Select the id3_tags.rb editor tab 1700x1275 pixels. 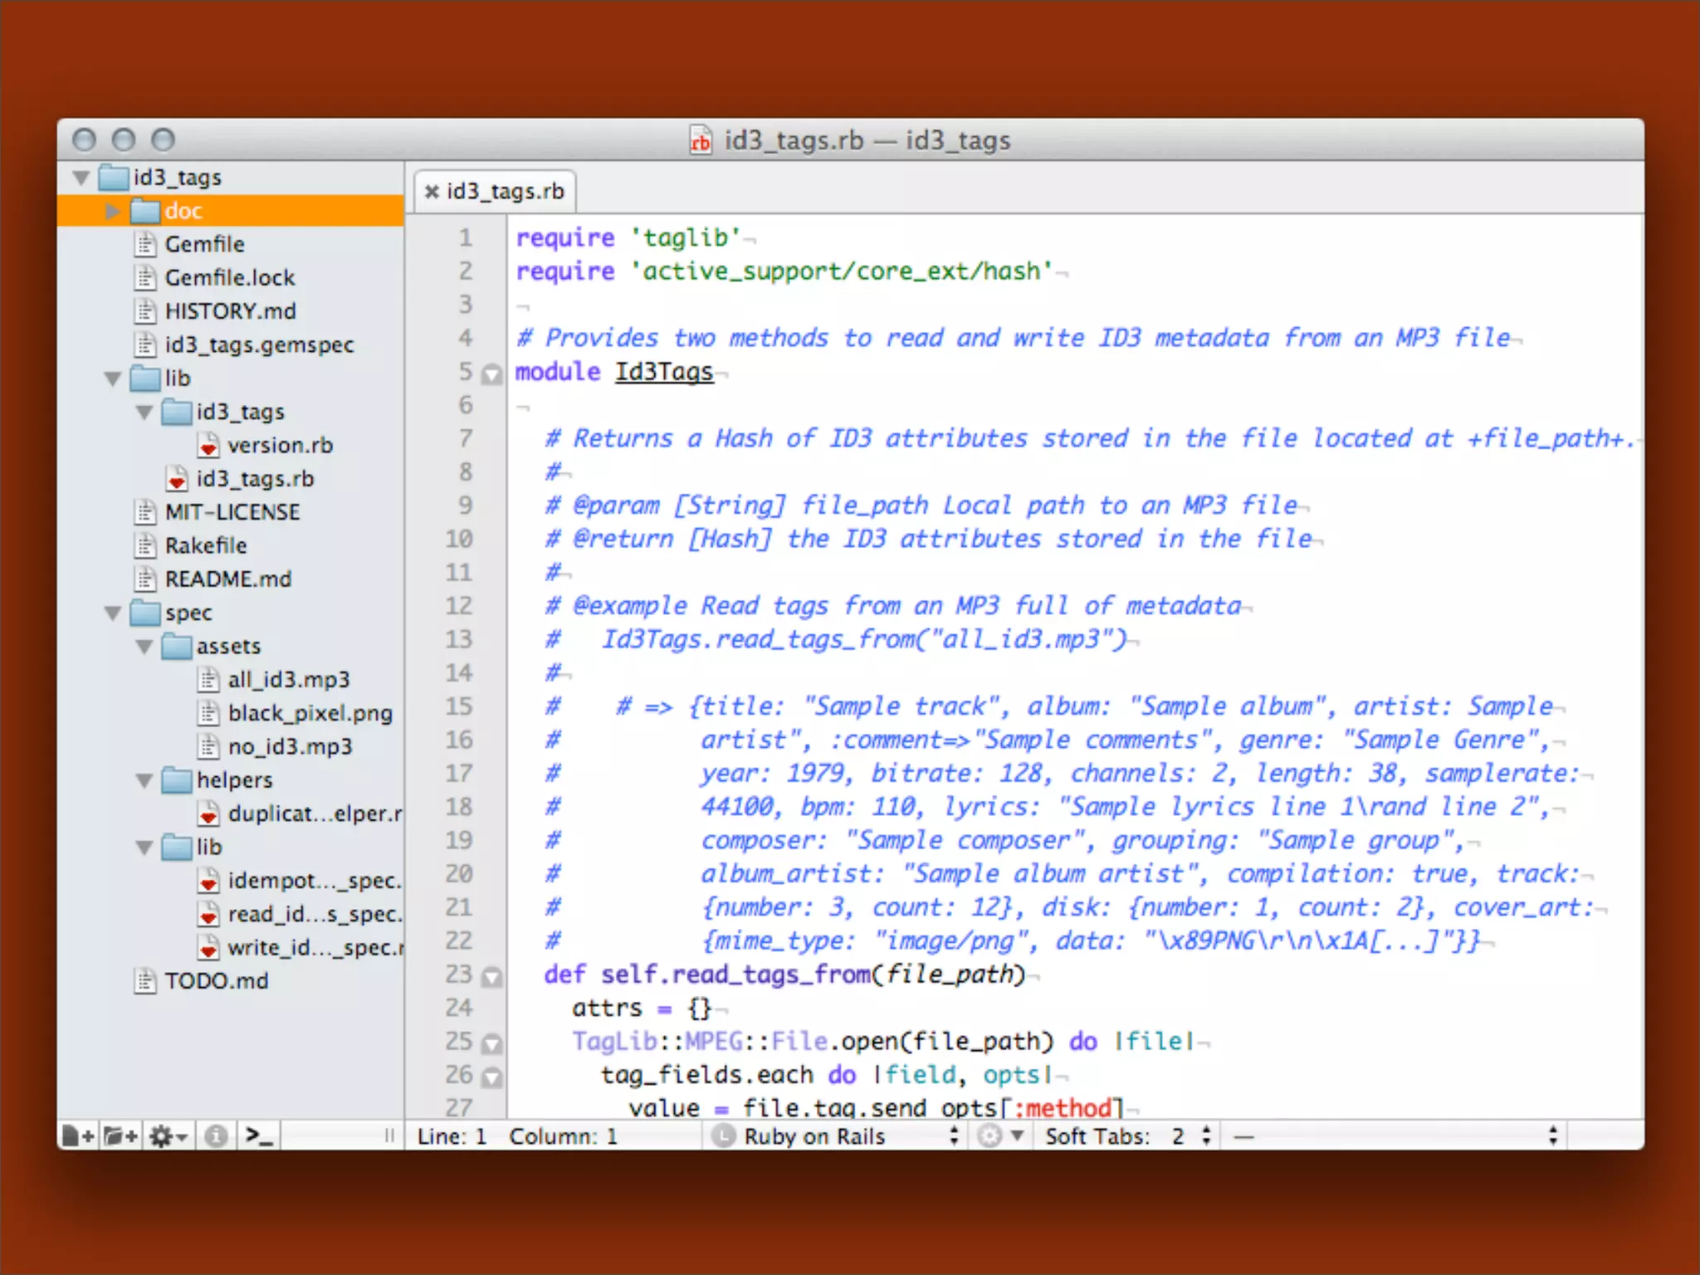[x=505, y=192]
